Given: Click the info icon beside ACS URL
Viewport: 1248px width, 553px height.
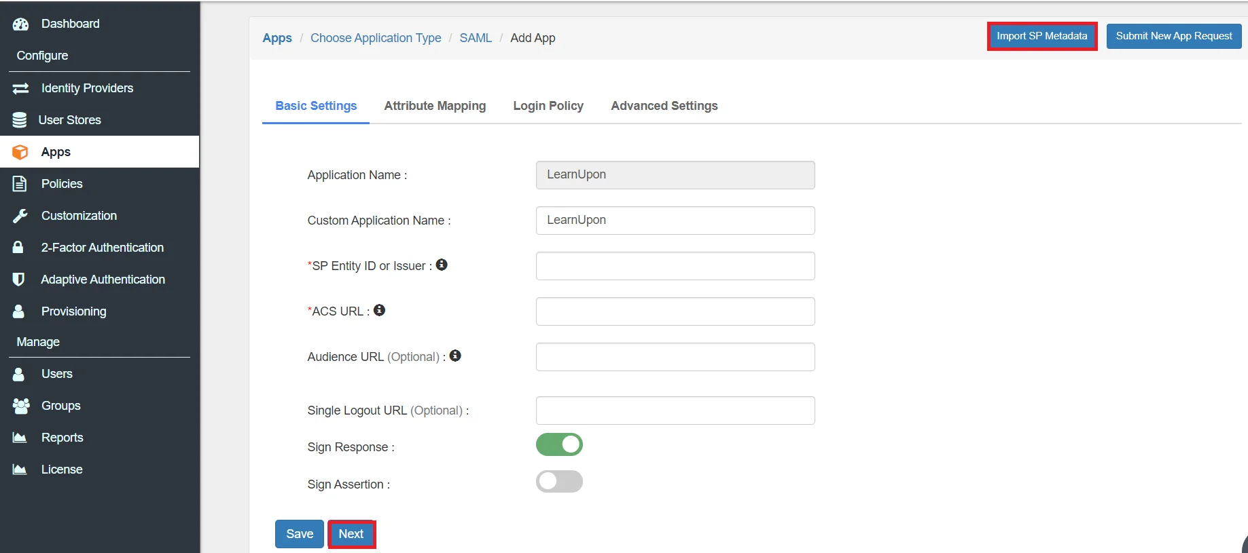Looking at the screenshot, I should (x=380, y=310).
